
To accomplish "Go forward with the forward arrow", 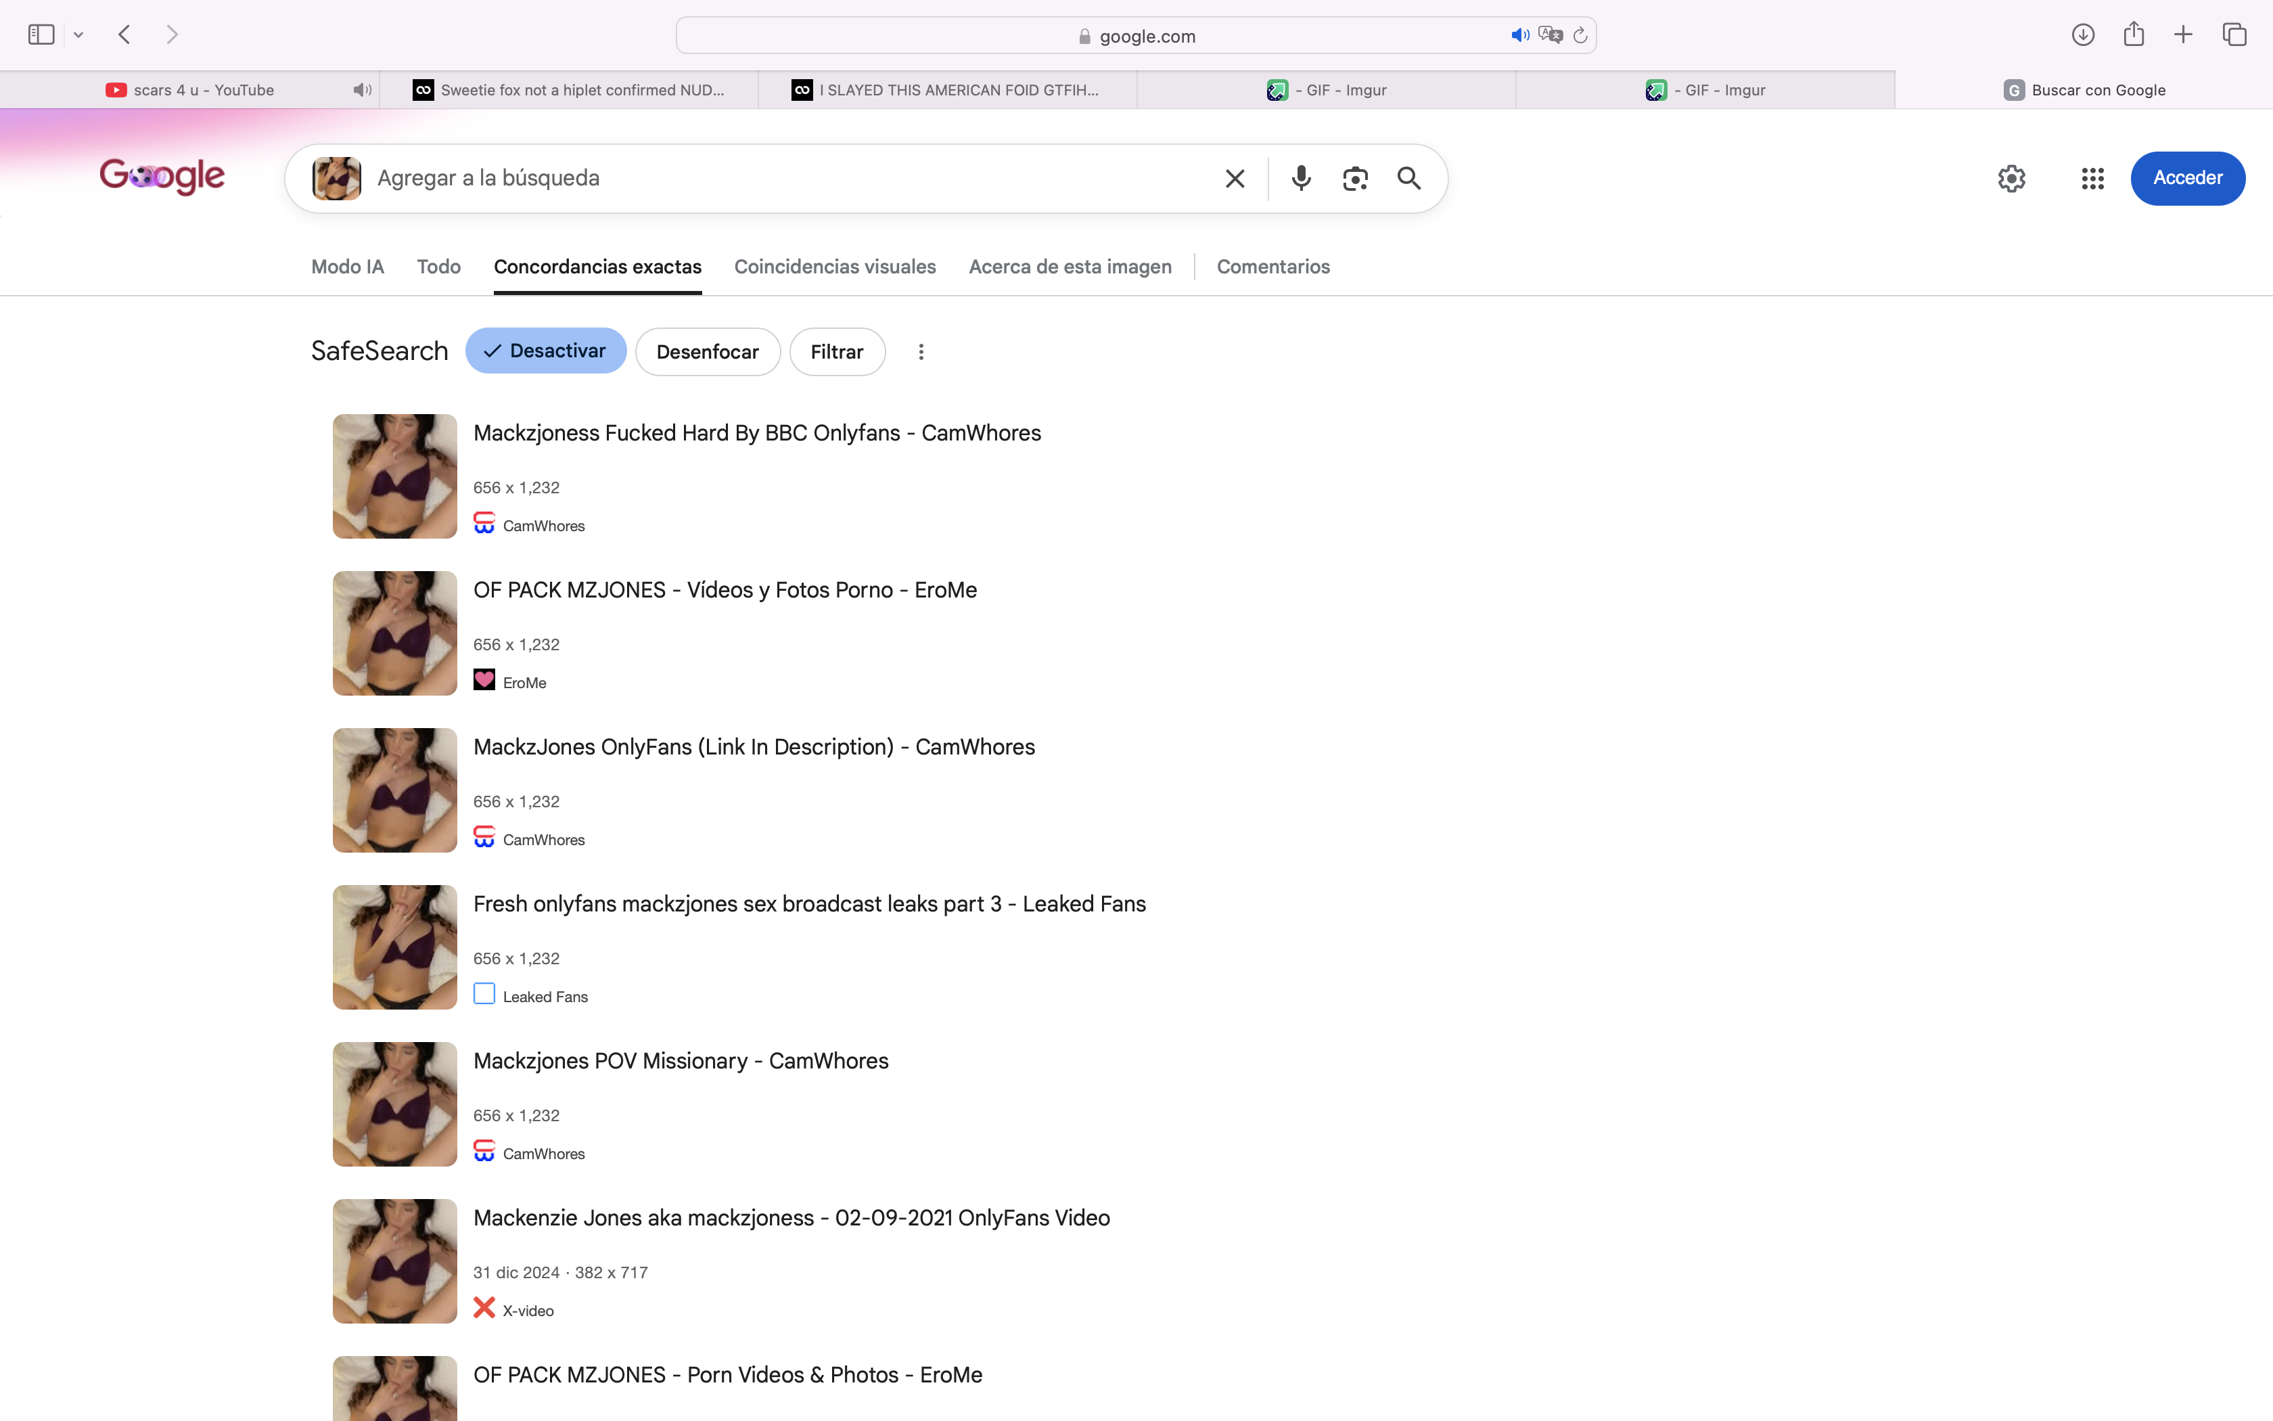I will tap(172, 35).
